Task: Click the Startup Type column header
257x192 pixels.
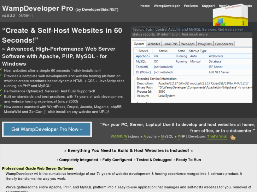Action: click(198, 51)
